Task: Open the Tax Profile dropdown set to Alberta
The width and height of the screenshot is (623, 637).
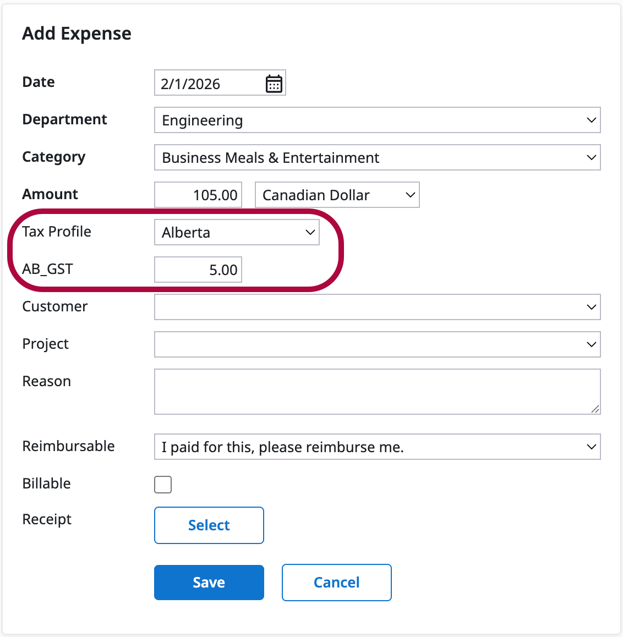Action: tap(237, 232)
